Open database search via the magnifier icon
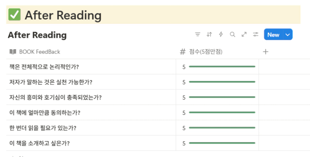The height and width of the screenshot is (157, 310). pos(232,34)
